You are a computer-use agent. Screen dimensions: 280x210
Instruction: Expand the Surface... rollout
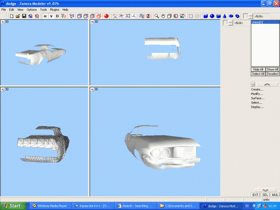click(x=257, y=98)
